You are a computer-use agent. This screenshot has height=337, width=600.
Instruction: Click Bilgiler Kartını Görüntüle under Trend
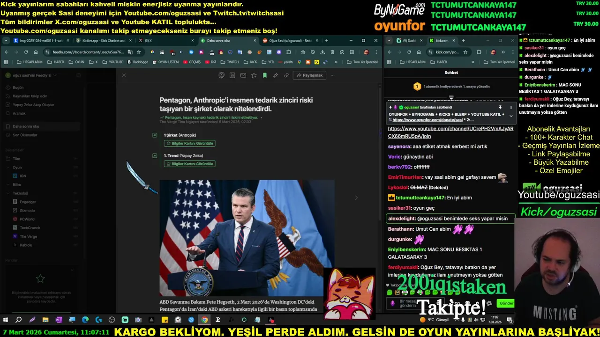click(189, 164)
